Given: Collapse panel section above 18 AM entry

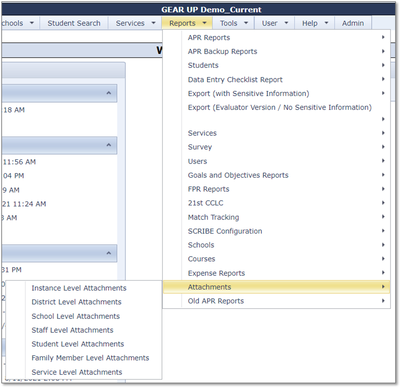Looking at the screenshot, I should [109, 93].
